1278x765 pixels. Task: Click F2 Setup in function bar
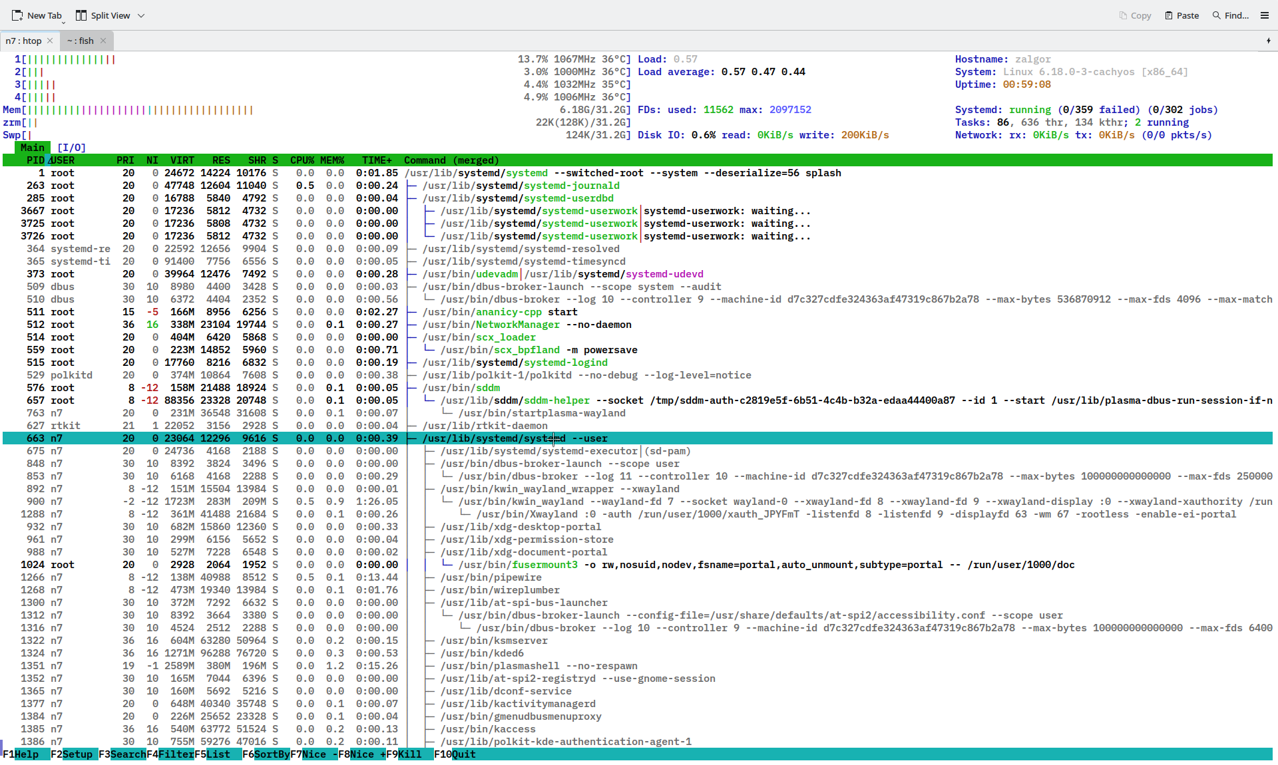(77, 754)
